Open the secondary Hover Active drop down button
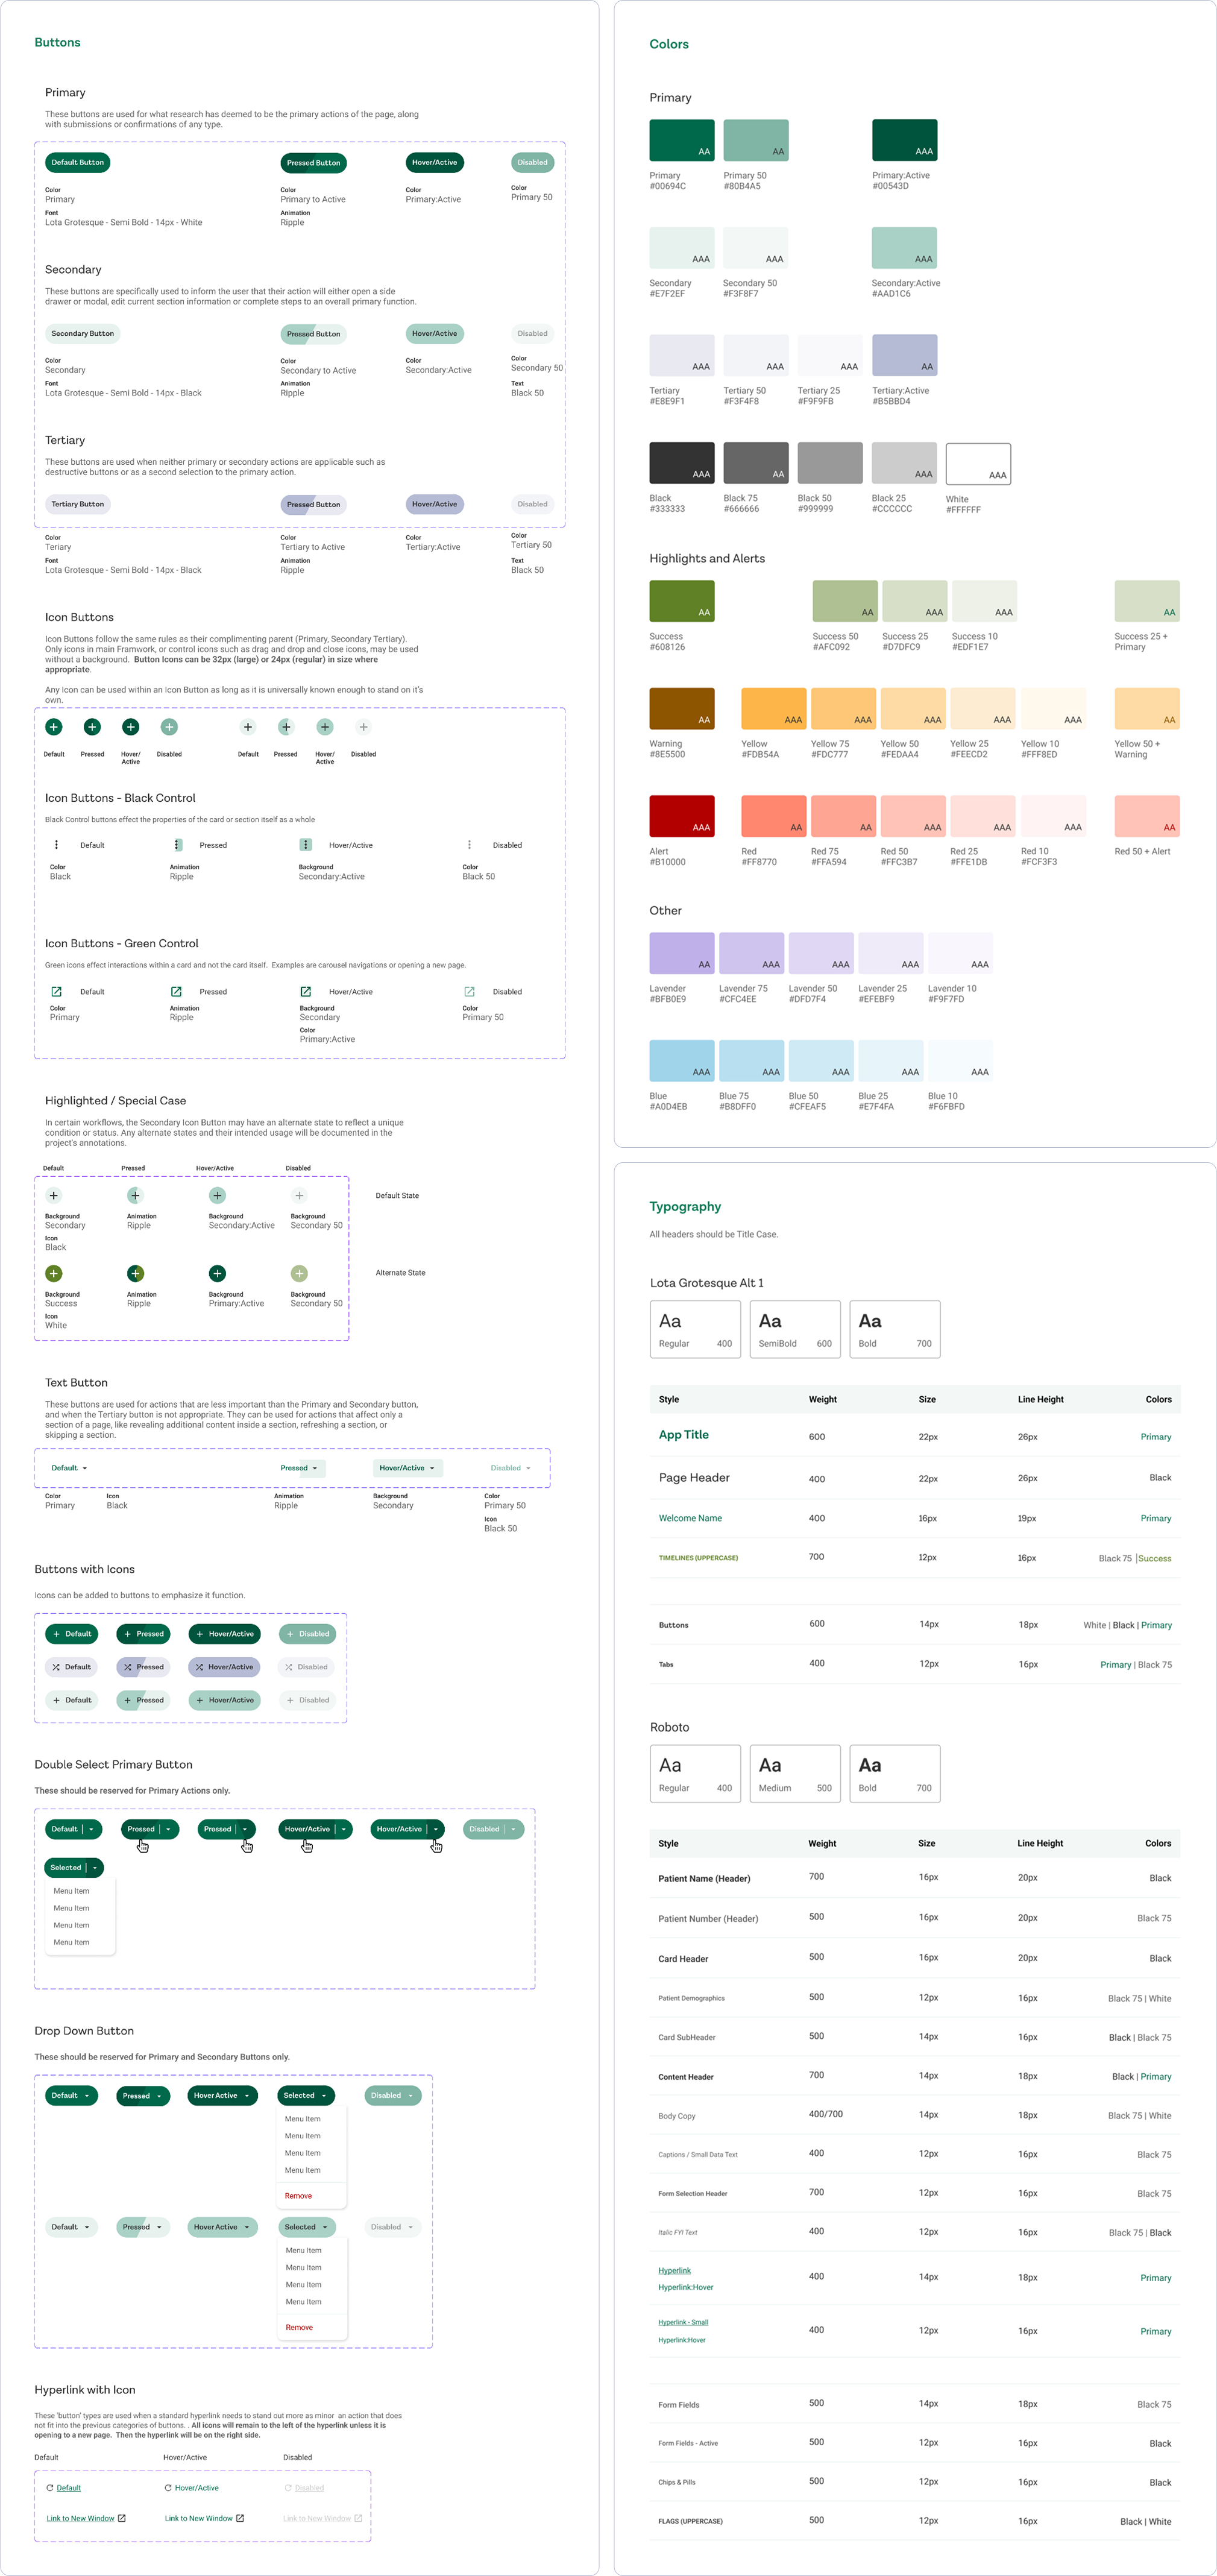Viewport: 1217px width, 2576px height. 222,2227
